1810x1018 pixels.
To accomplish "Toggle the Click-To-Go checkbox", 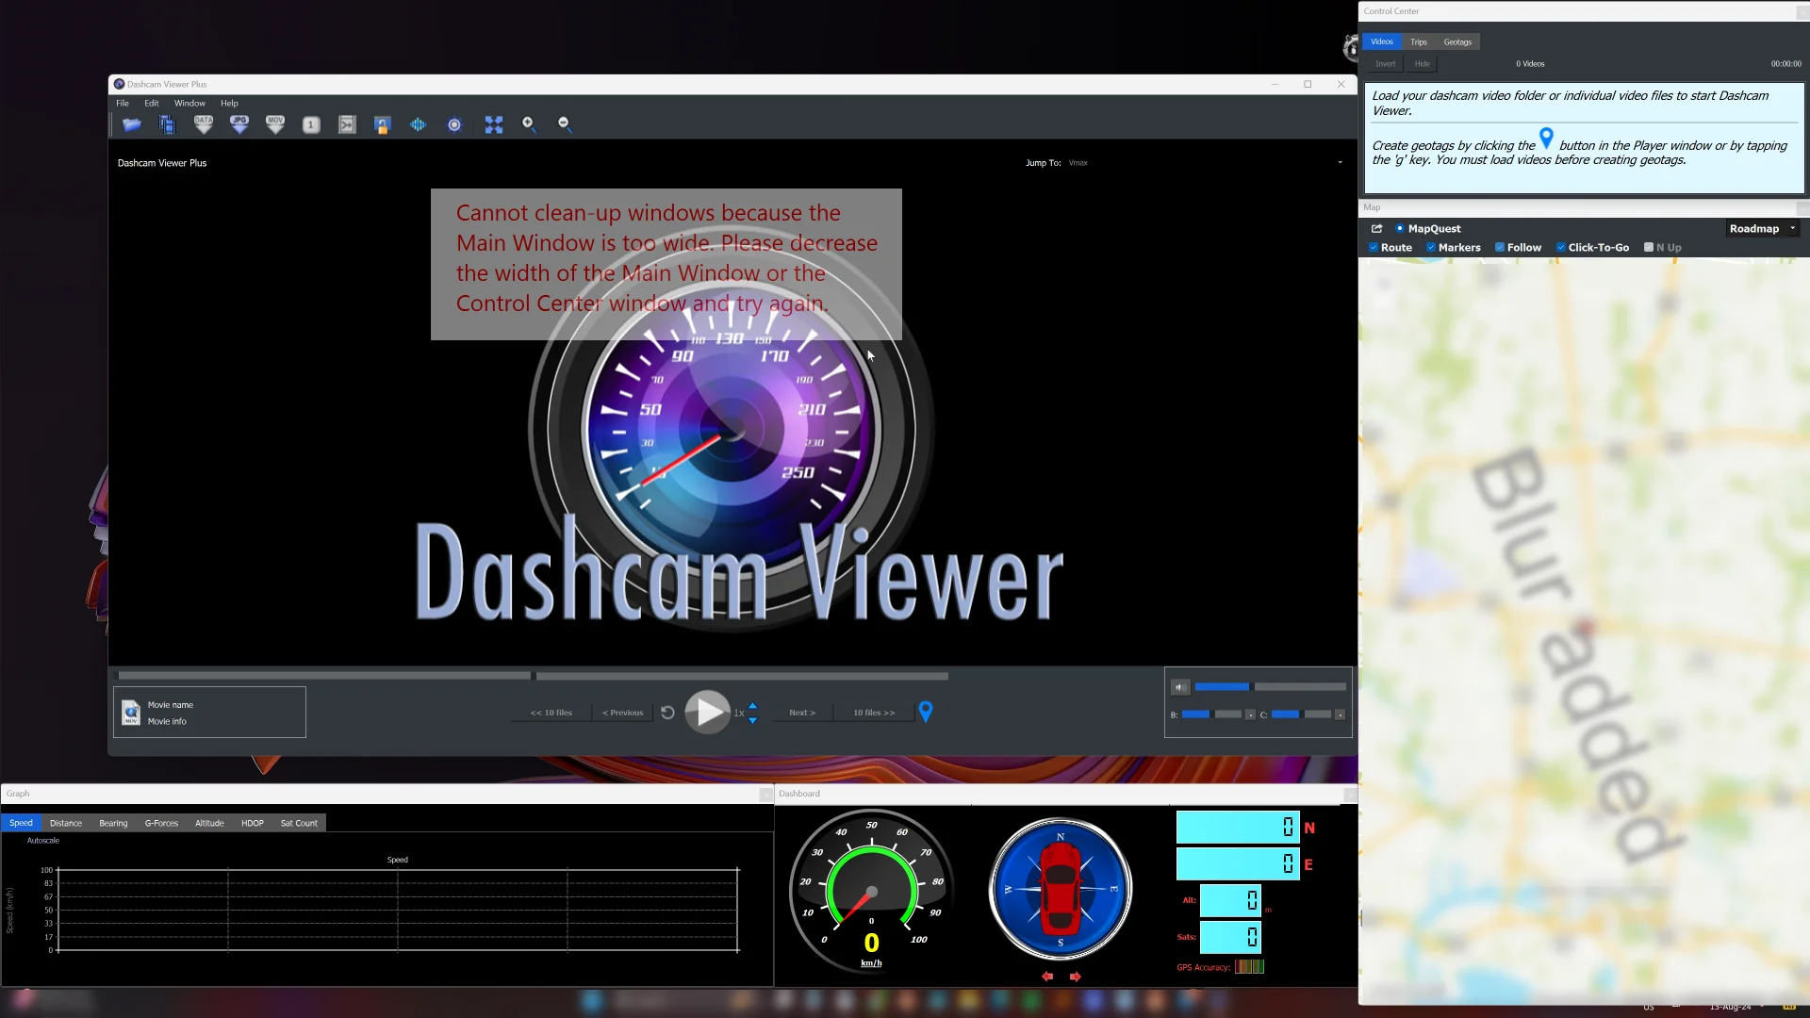I will (x=1561, y=248).
